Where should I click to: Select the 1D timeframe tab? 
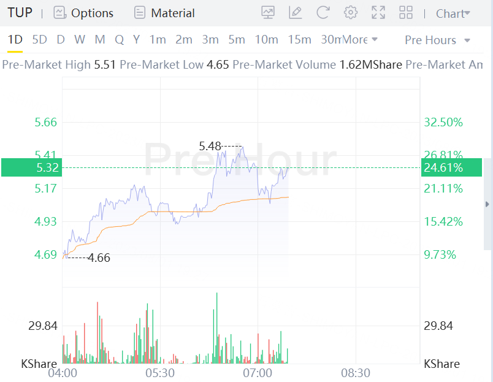[15, 40]
